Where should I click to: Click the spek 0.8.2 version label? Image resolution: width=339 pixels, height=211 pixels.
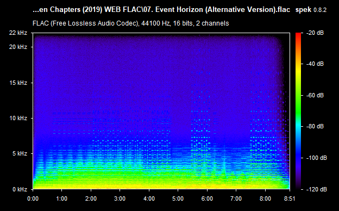pos(311,10)
